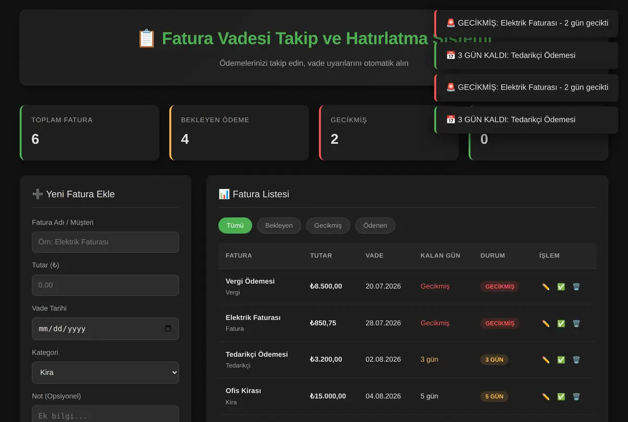Screen dimensions: 628x422
Task: Delete the Vergi Ödemesi invoice with the trash icon
Action: 576,287
